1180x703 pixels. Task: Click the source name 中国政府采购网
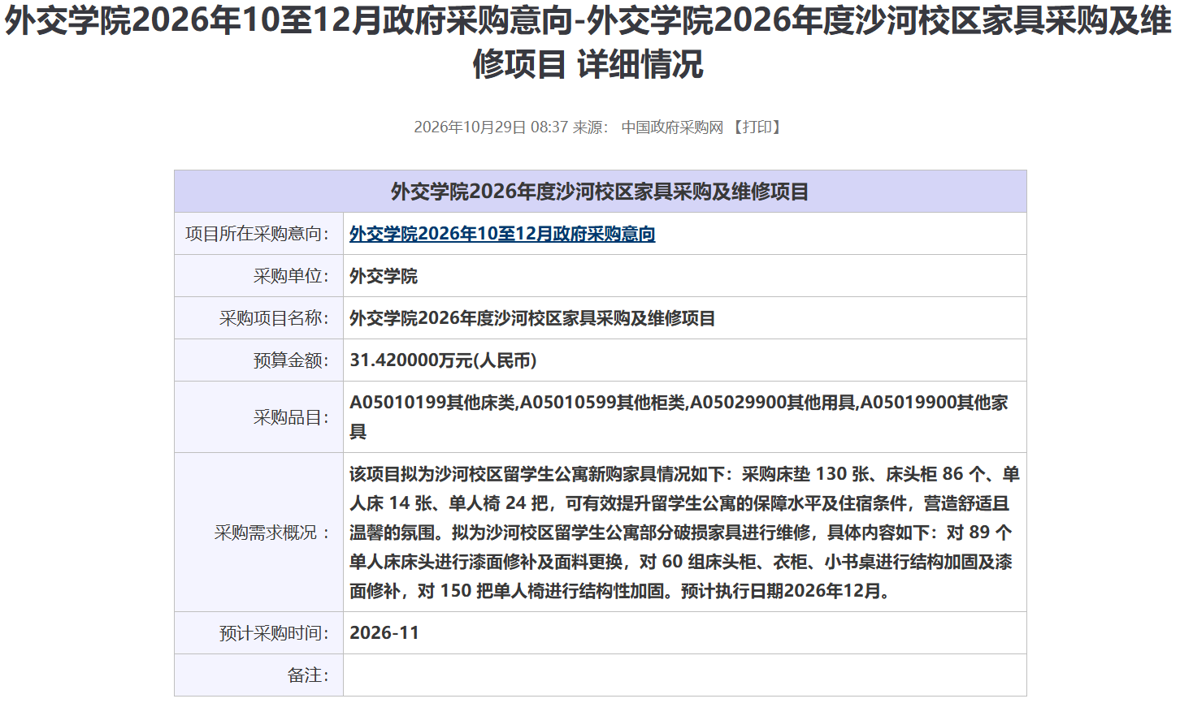coord(672,127)
